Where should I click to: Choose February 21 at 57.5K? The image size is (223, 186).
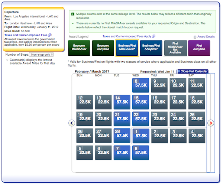tap(122, 119)
